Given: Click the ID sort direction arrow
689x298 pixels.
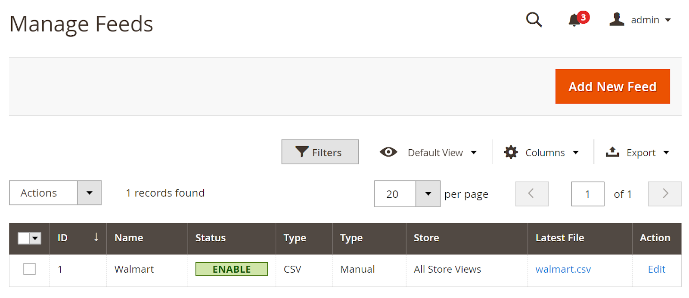Looking at the screenshot, I should coord(96,237).
